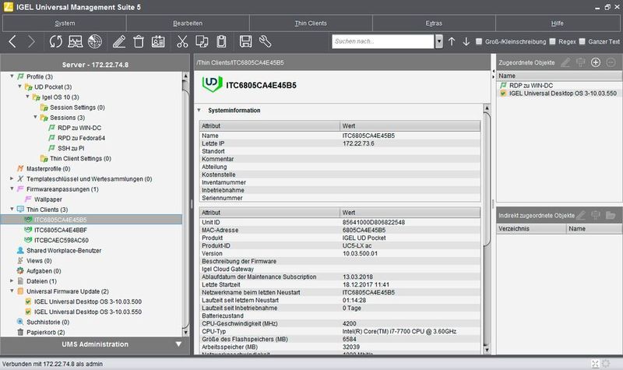Select assigned object IGEL Universal Desktop OS 3-10.03.550
This screenshot has width=623, height=370.
[562, 93]
